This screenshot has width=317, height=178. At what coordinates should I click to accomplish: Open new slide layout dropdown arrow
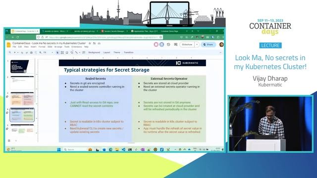(x=18, y=52)
